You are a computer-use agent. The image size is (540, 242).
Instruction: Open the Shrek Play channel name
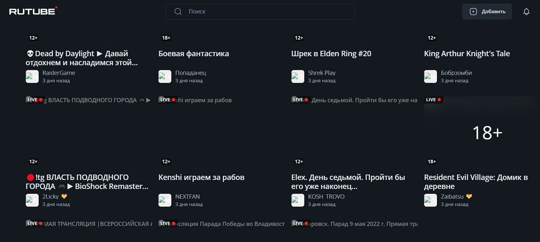tap(322, 73)
